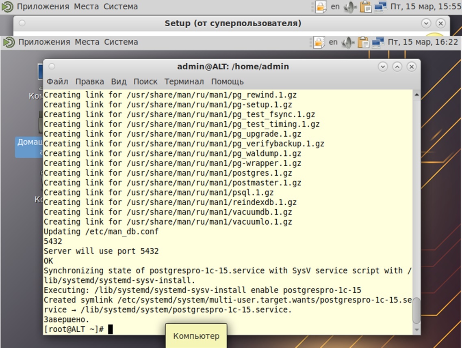Click the network icon in the 15:55 panel

pyautogui.click(x=380, y=6)
